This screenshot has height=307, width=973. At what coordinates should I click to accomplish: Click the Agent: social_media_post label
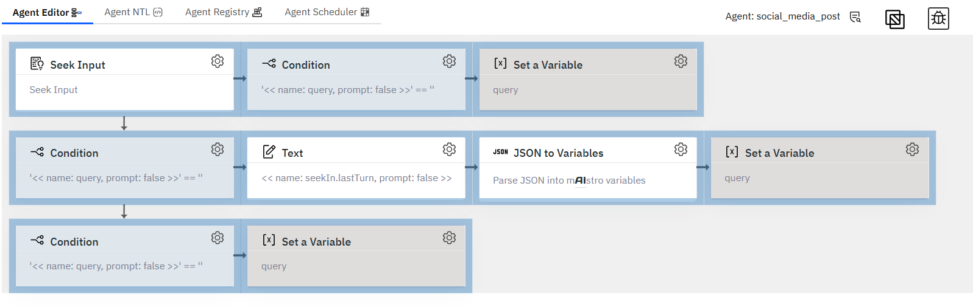click(x=782, y=16)
